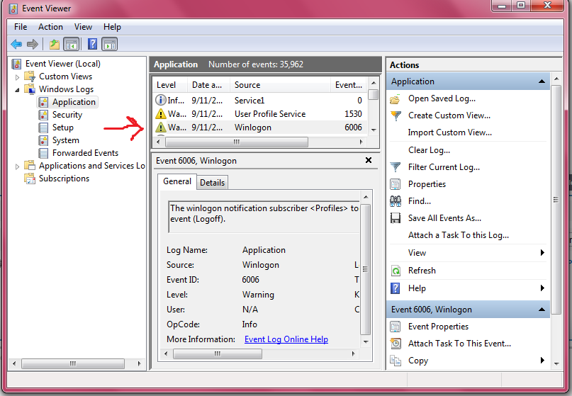Collapse the Application actions section
The width and height of the screenshot is (572, 396).
point(542,81)
